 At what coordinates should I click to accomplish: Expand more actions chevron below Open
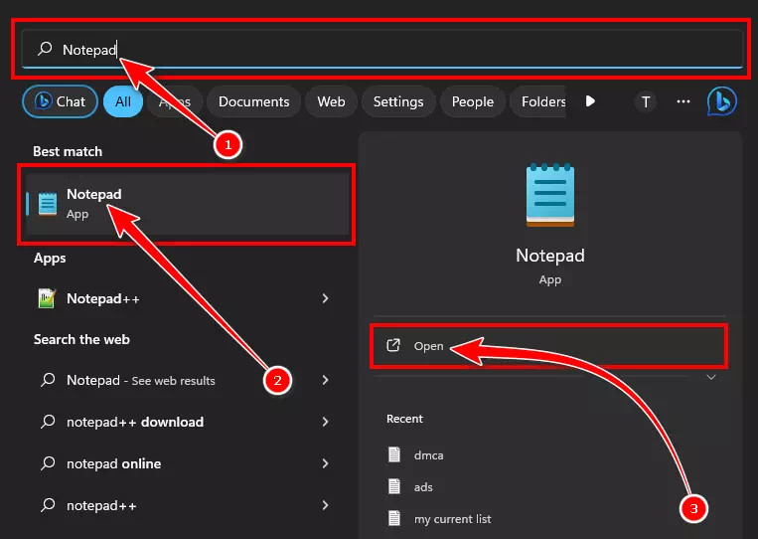click(711, 377)
